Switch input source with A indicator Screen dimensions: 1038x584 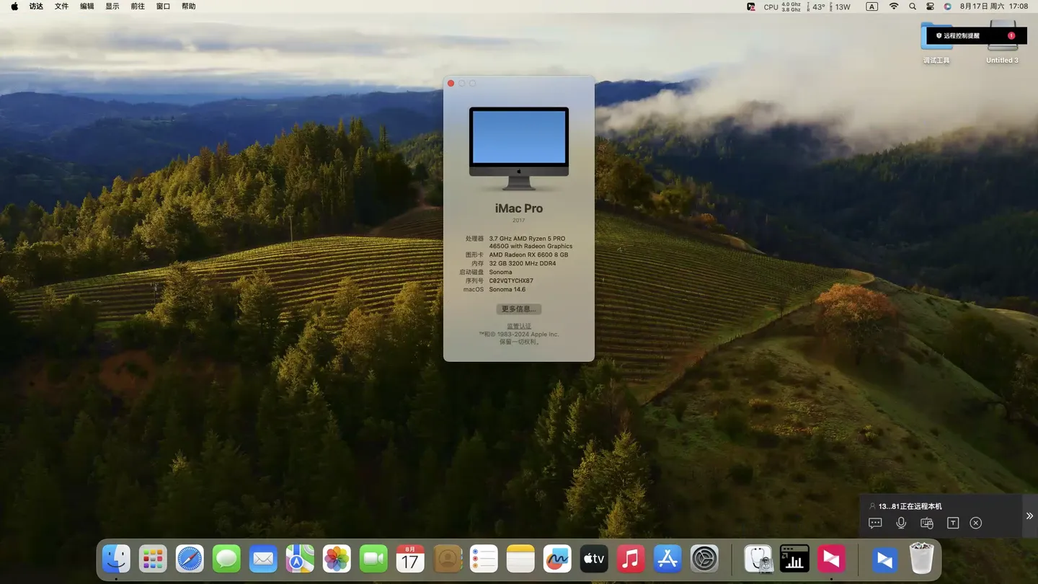click(x=871, y=6)
